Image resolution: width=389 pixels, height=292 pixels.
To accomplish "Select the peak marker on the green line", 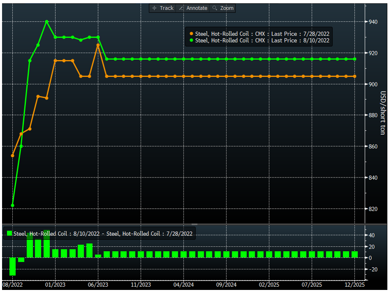I will tap(47, 21).
